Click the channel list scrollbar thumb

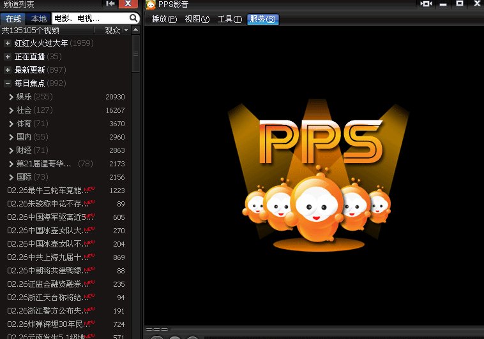click(x=135, y=54)
